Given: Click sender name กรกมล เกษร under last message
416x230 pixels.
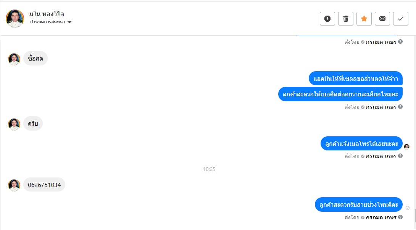Looking at the screenshot, I should (x=381, y=217).
